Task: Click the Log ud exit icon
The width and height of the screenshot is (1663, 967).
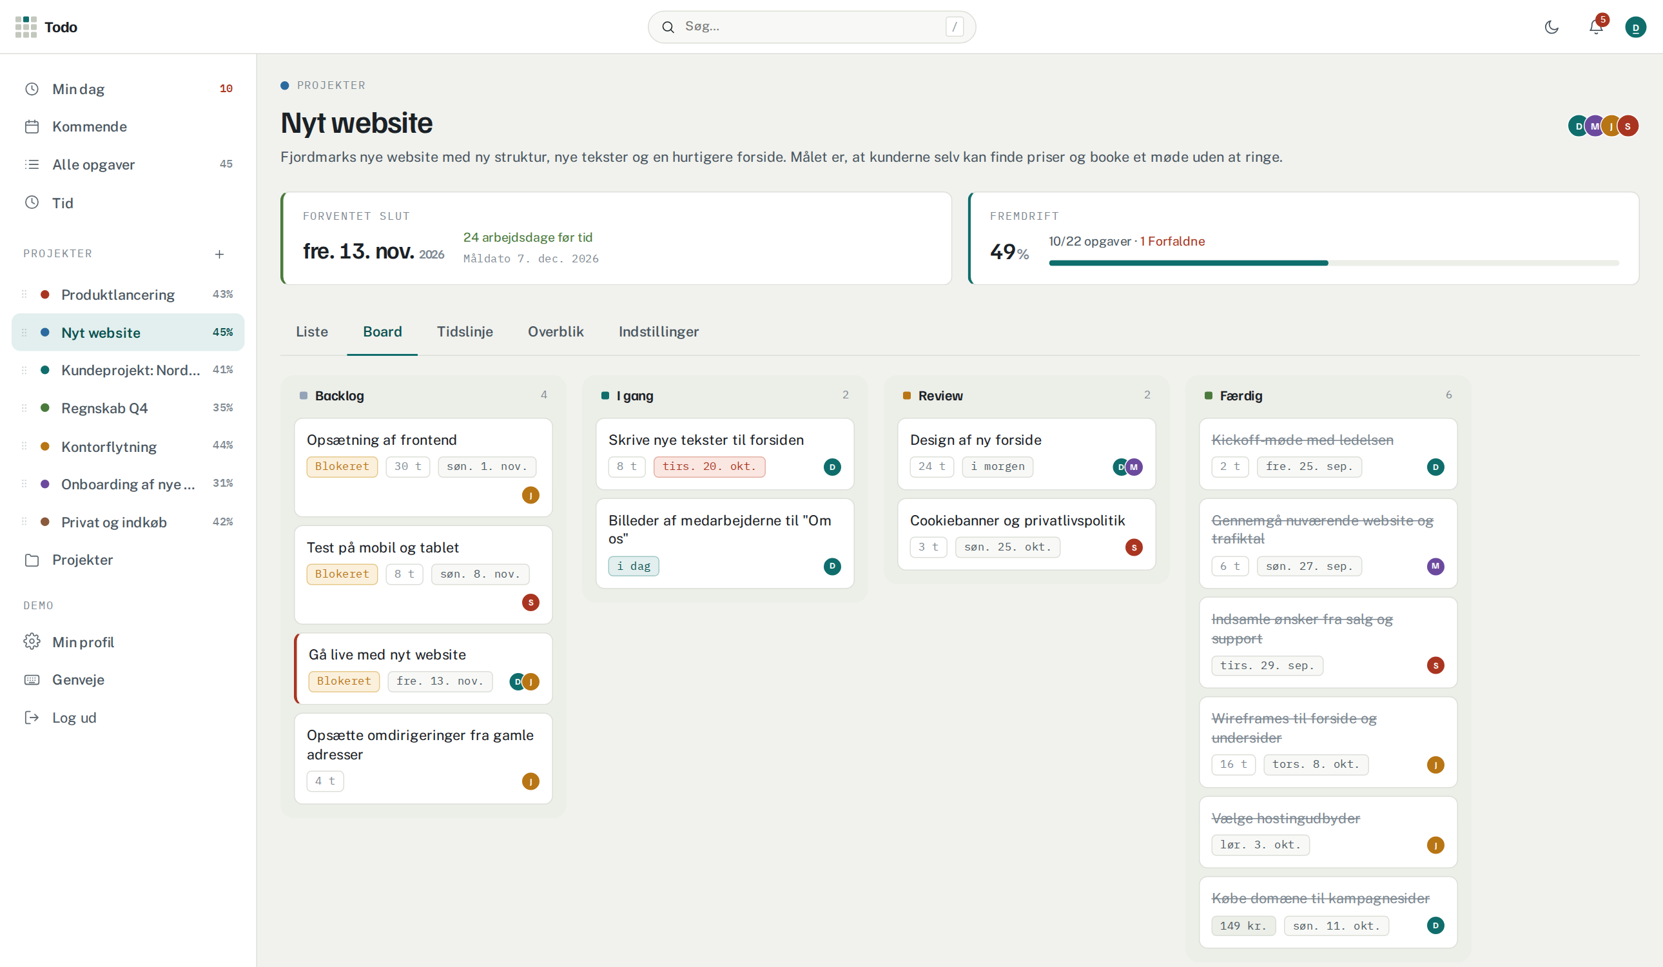Action: click(x=32, y=718)
